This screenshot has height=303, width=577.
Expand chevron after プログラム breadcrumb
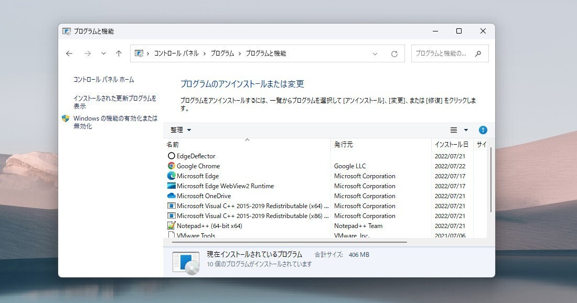[x=240, y=53]
